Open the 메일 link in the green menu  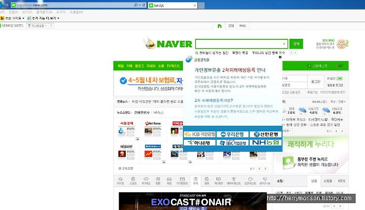121,66
